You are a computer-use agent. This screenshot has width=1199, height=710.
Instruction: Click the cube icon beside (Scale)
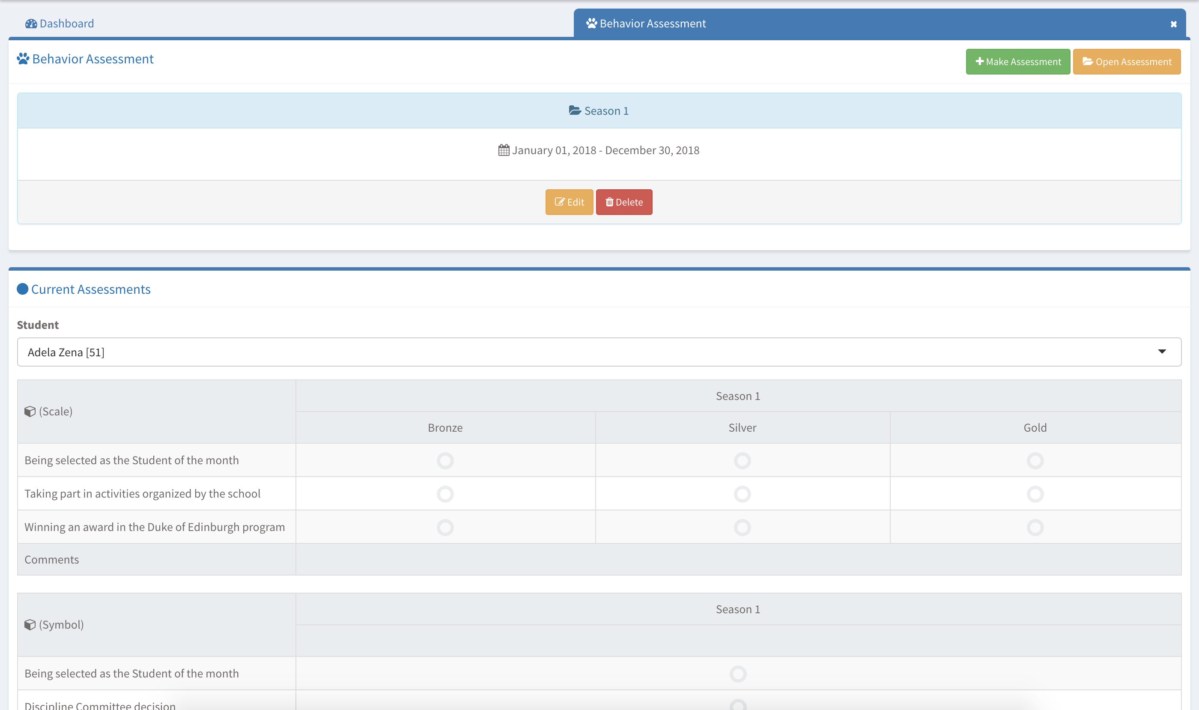pos(30,412)
